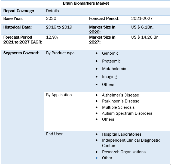Select the By Application cell
This screenshot has width=171, height=165.
pyautogui.click(x=59, y=95)
